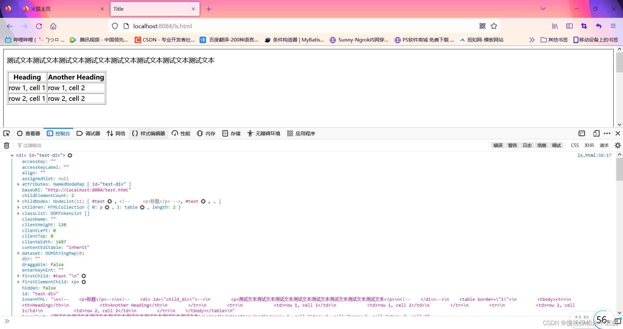
Task: Bookmark this page with the star icon
Action: [x=494, y=26]
